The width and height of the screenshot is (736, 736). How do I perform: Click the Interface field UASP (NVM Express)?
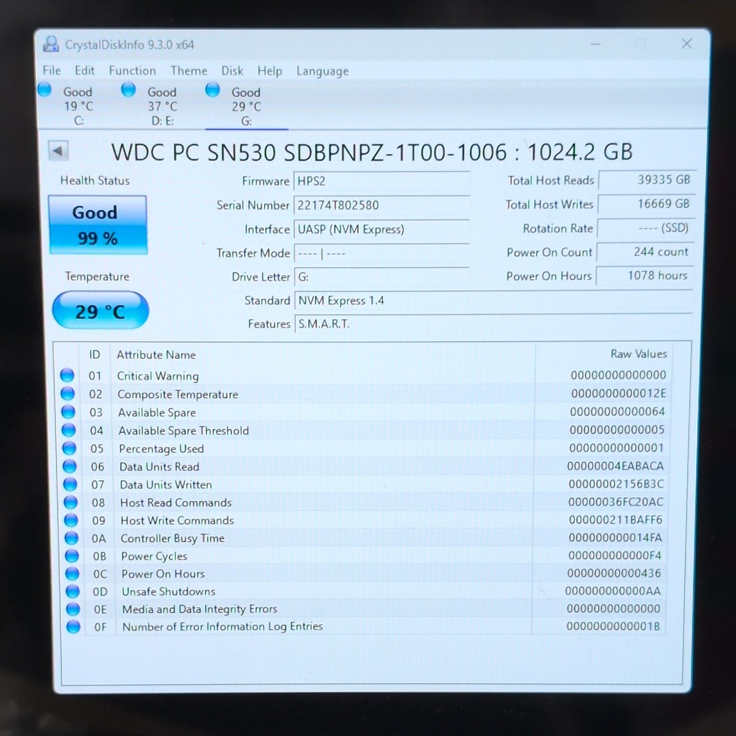coord(381,229)
